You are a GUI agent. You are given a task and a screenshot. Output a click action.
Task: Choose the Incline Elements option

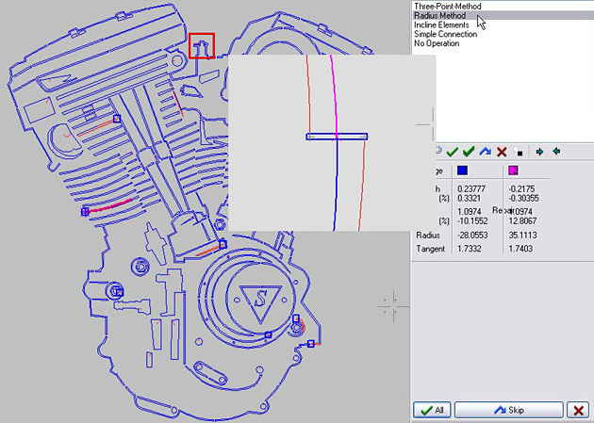(441, 25)
